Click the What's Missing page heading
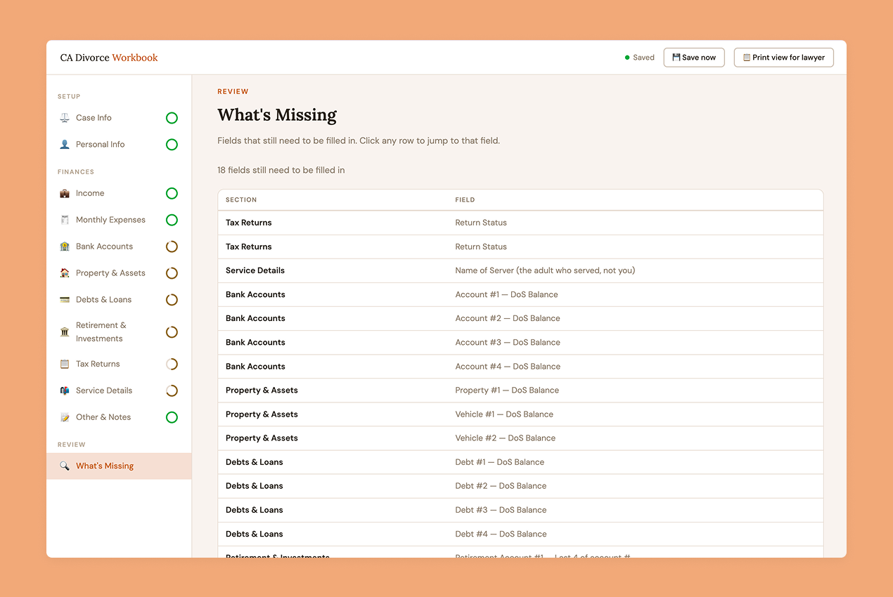Screen dimensions: 893x597 (277, 114)
